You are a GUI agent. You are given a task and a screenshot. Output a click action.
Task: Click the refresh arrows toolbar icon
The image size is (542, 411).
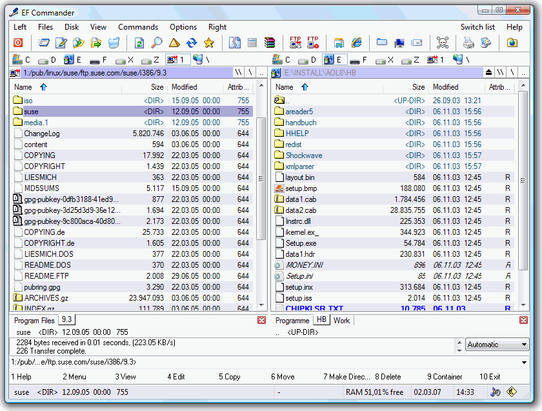pyautogui.click(x=192, y=43)
